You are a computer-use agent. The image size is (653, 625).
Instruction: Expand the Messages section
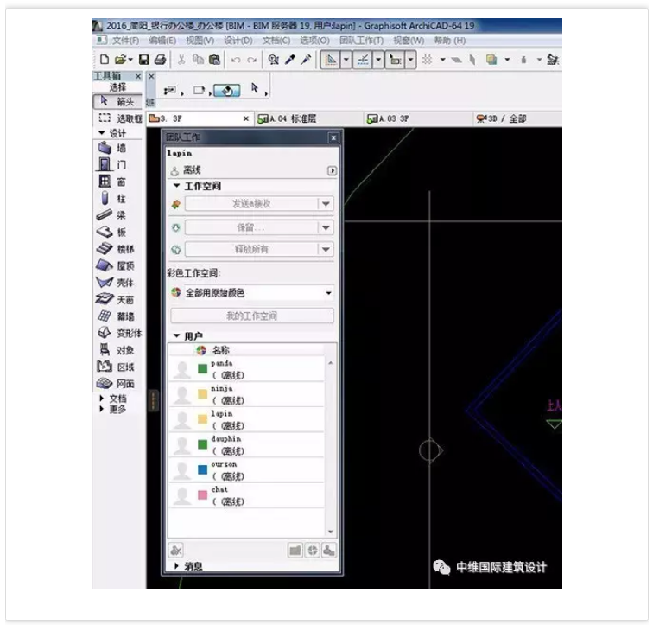(x=176, y=566)
